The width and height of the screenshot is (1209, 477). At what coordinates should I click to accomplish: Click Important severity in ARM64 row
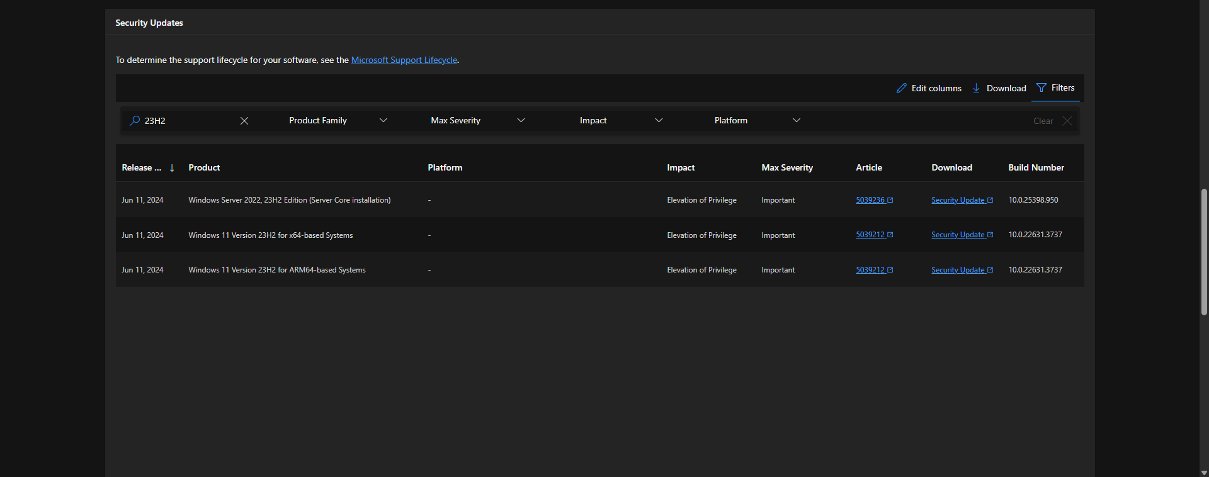[x=778, y=270]
